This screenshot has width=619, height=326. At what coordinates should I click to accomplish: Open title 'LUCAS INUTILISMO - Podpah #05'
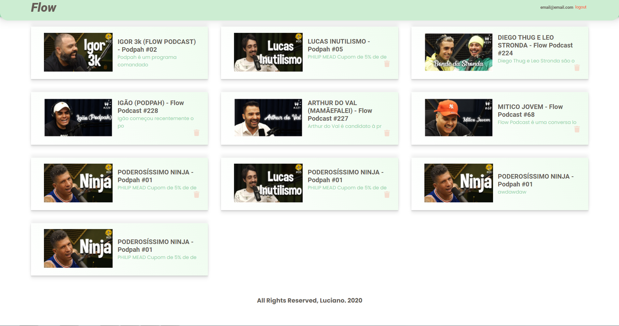coord(339,45)
